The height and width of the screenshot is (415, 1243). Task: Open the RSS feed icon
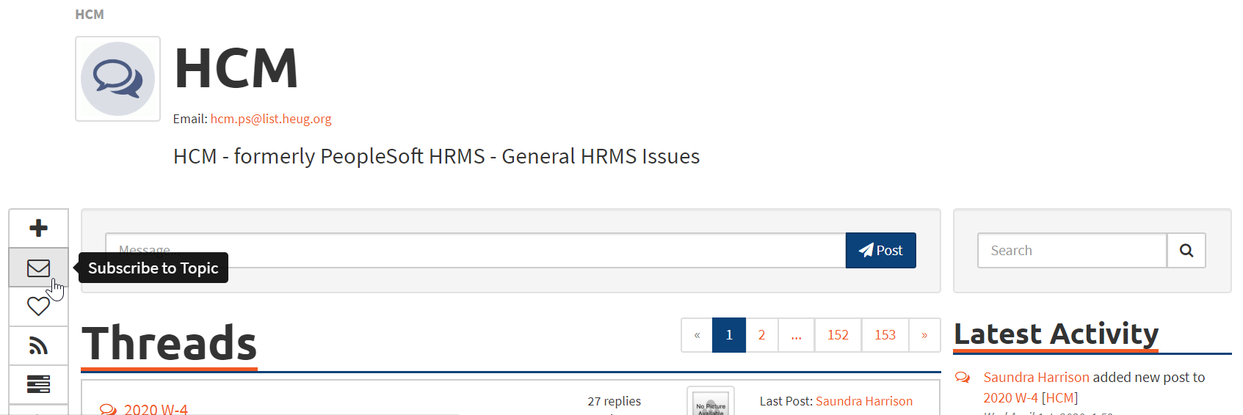coord(38,345)
